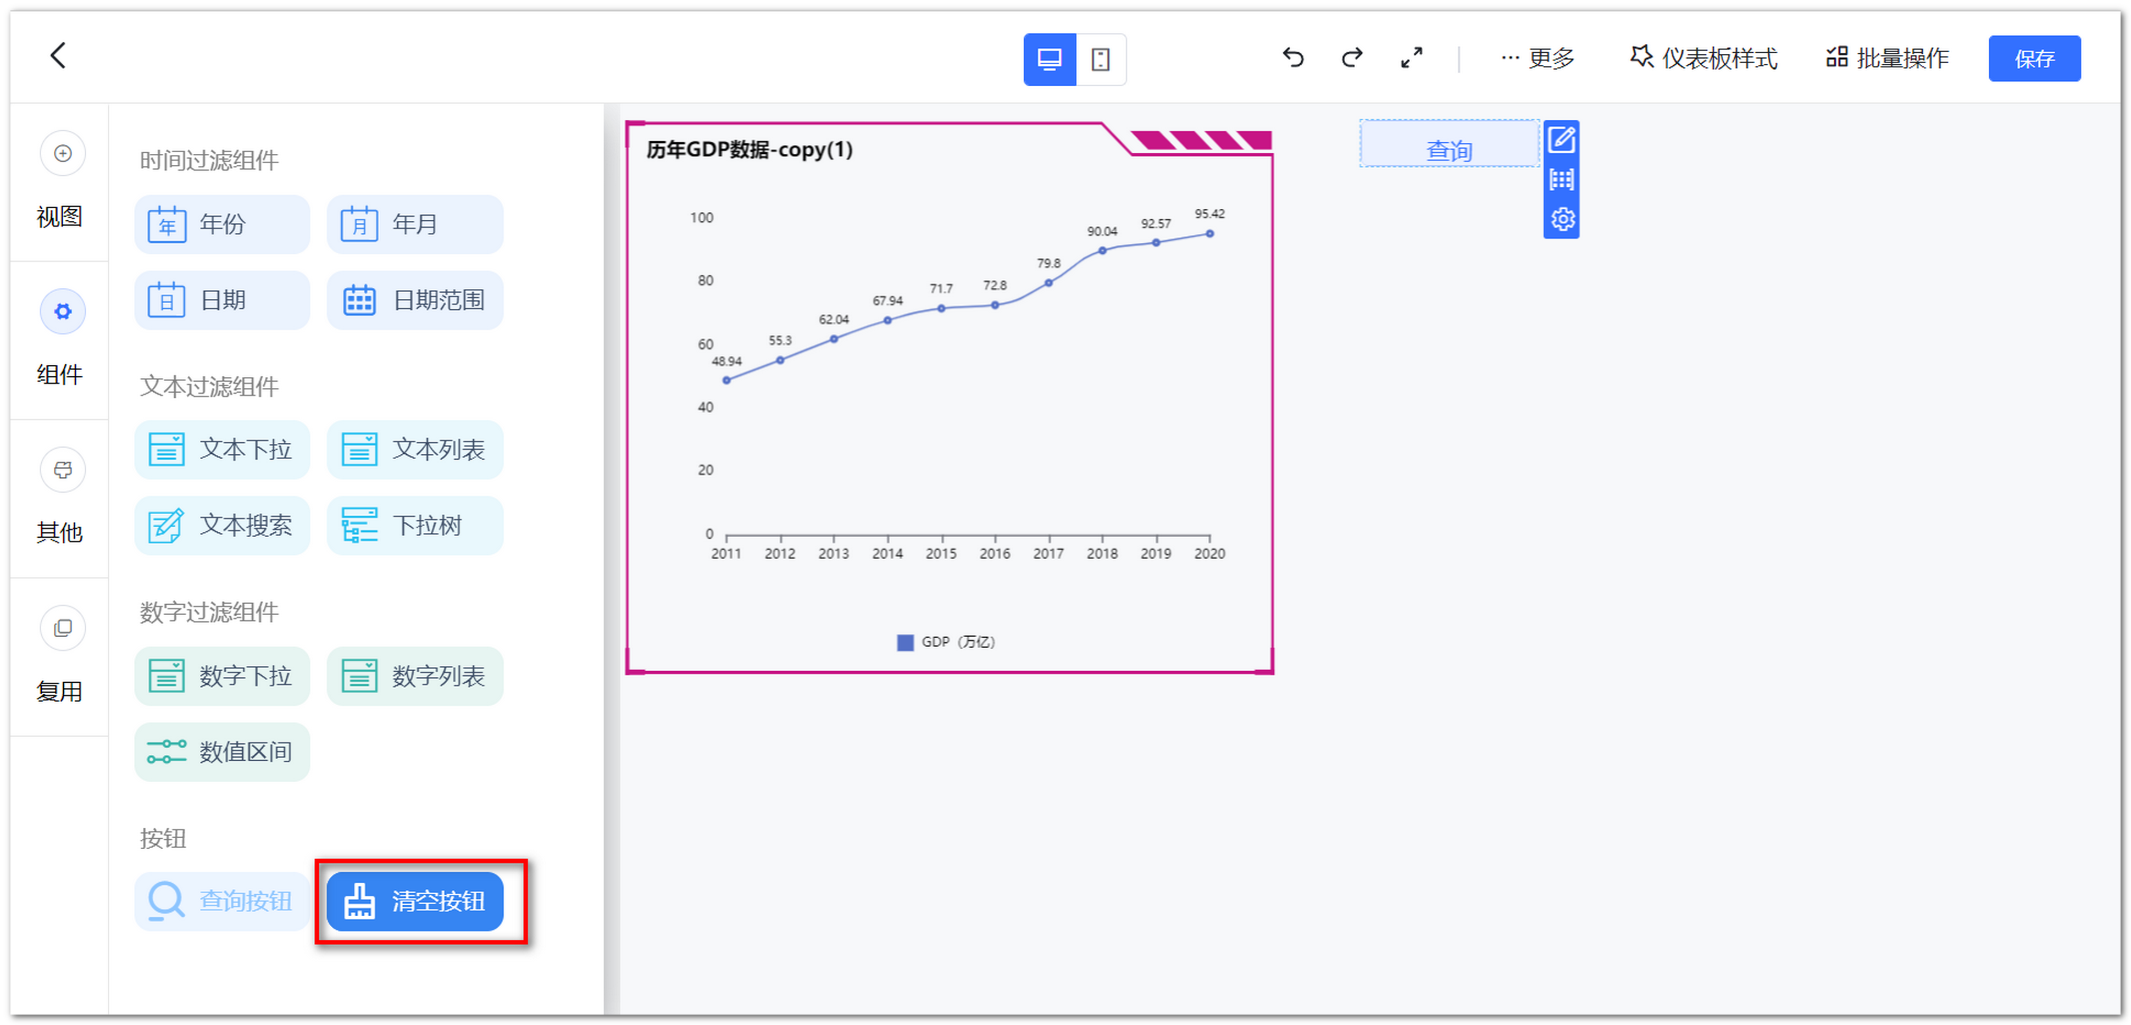The image size is (2131, 1025).
Task: Click the 数字过滤组件 section heading
Action: (208, 612)
